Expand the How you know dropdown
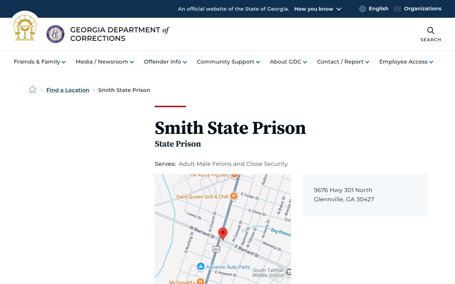The width and height of the screenshot is (455, 284). [317, 9]
